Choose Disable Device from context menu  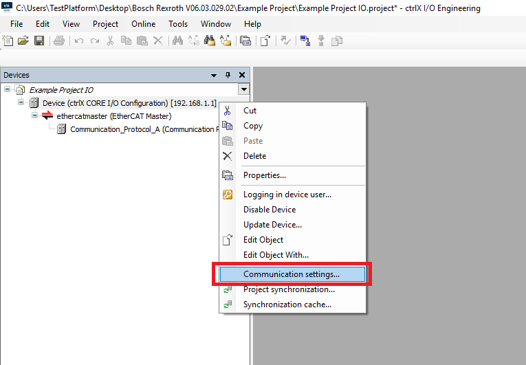[x=270, y=210]
